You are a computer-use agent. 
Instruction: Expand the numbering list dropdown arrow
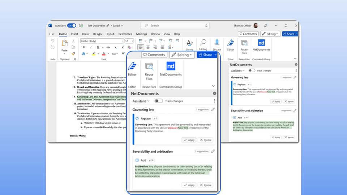click(155, 41)
